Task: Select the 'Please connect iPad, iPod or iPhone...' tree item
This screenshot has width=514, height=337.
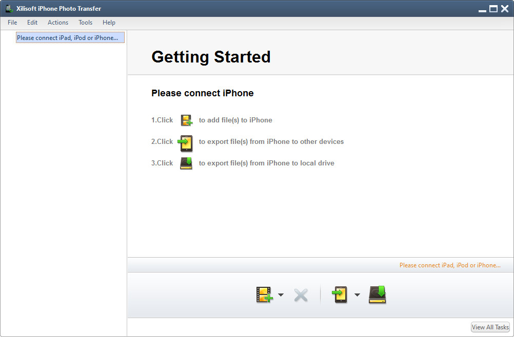Action: tap(70, 37)
